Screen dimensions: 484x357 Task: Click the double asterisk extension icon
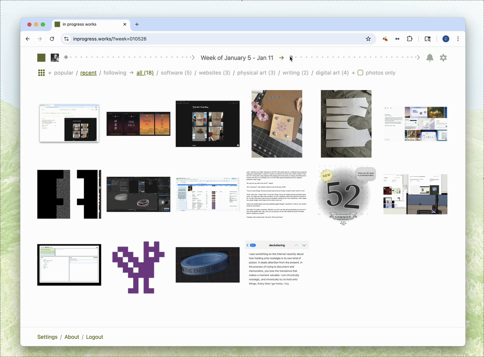coord(397,39)
